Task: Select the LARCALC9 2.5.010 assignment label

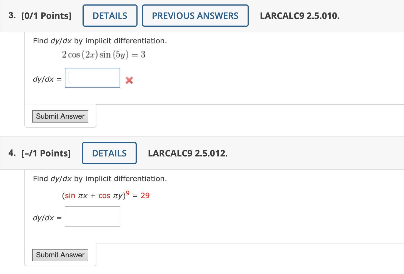Action: (300, 16)
